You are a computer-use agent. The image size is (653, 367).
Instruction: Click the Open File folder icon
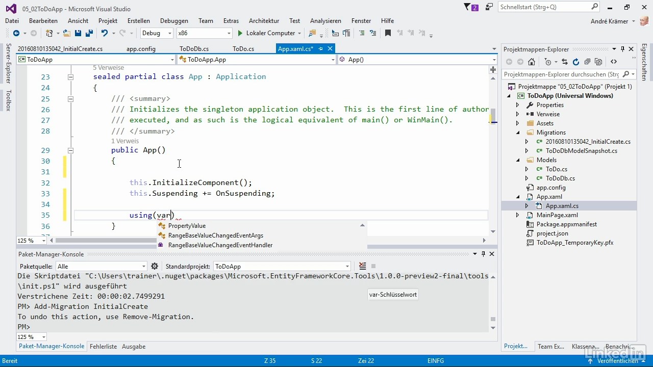66,33
